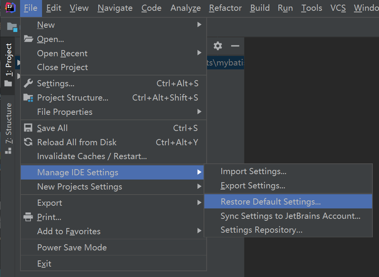
Task: Toggle Power Save Mode
Action: (x=72, y=247)
